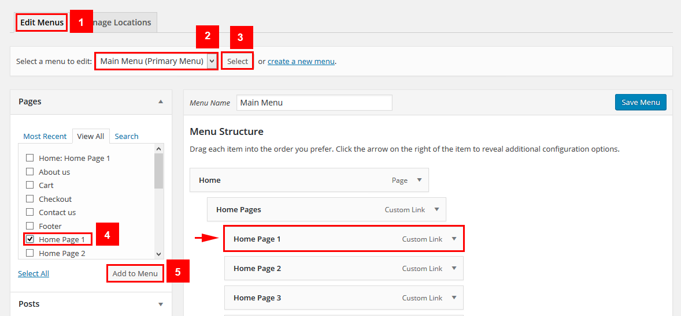Screen dimensions: 681x316
Task: Switch to the Edit Menus tab
Action: (42, 22)
